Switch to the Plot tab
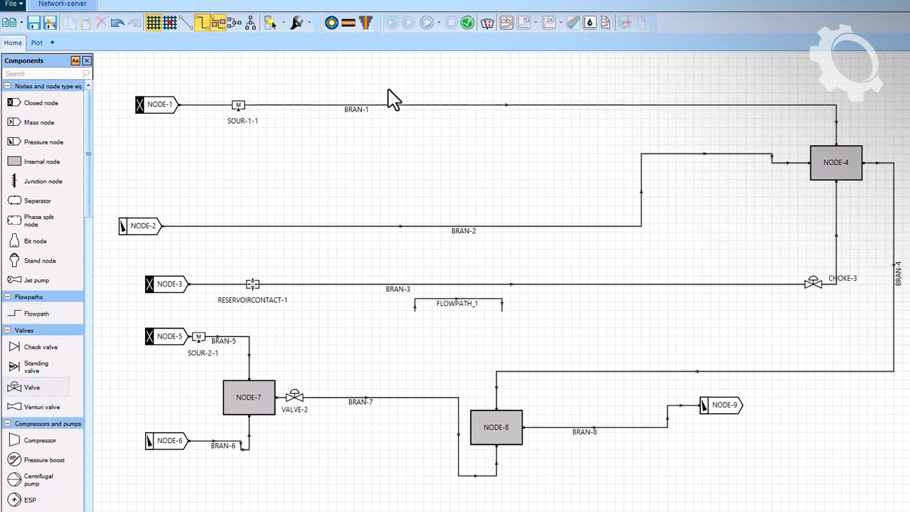Image resolution: width=910 pixels, height=512 pixels. point(36,43)
